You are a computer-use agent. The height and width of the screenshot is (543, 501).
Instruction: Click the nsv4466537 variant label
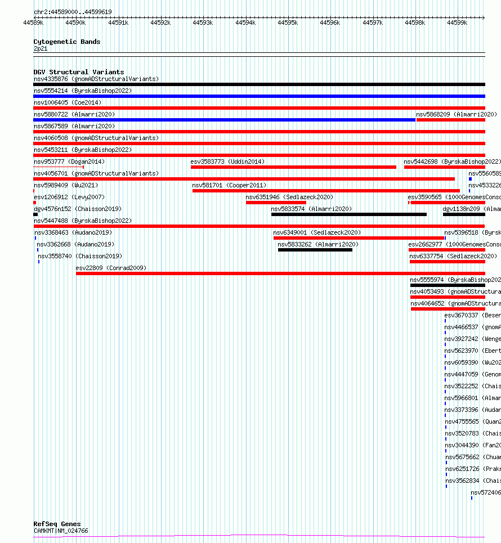473,327
